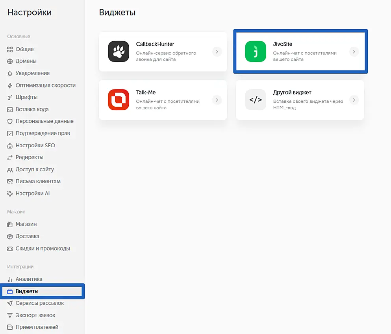Expand Talk-Me widget using right chevron

(217, 100)
